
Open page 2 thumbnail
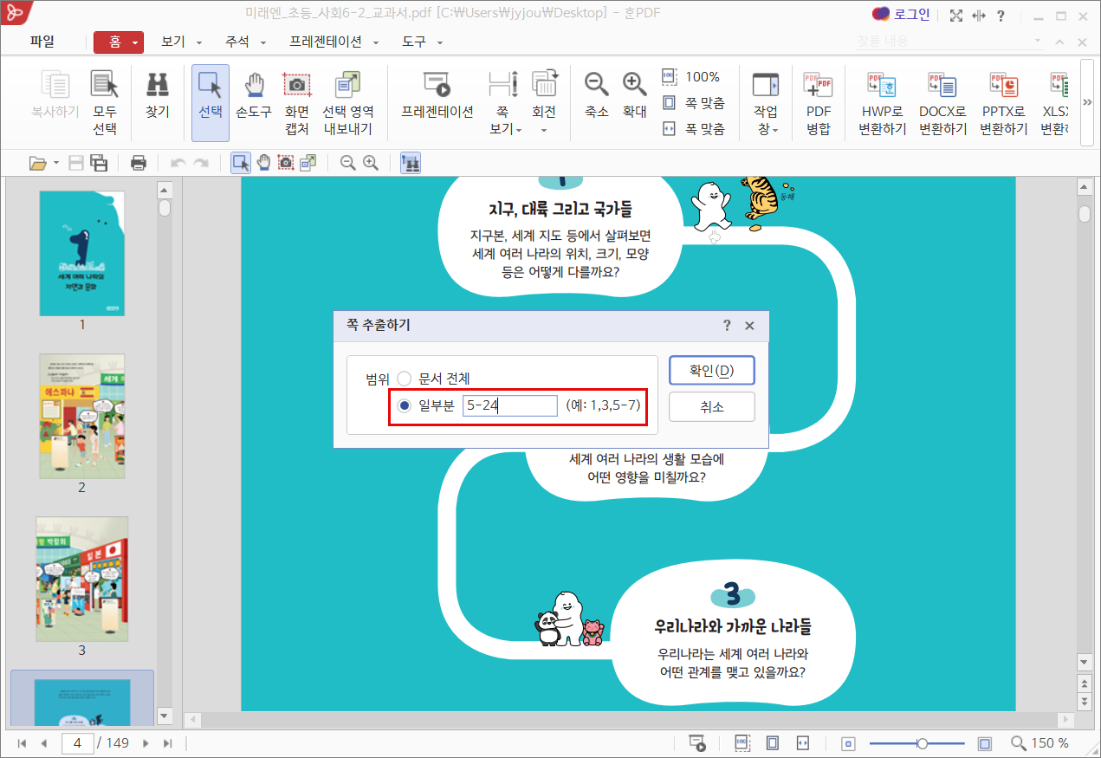point(82,416)
